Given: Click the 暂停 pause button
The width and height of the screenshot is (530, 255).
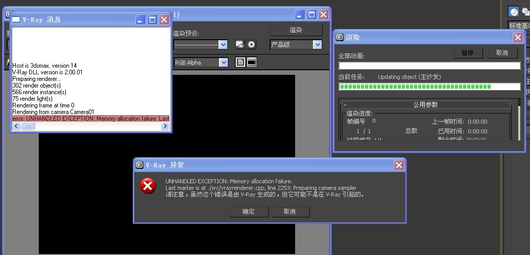Looking at the screenshot, I should pos(468,53).
